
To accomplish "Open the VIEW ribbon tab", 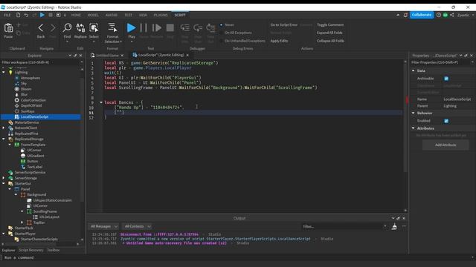I will coord(143,15).
